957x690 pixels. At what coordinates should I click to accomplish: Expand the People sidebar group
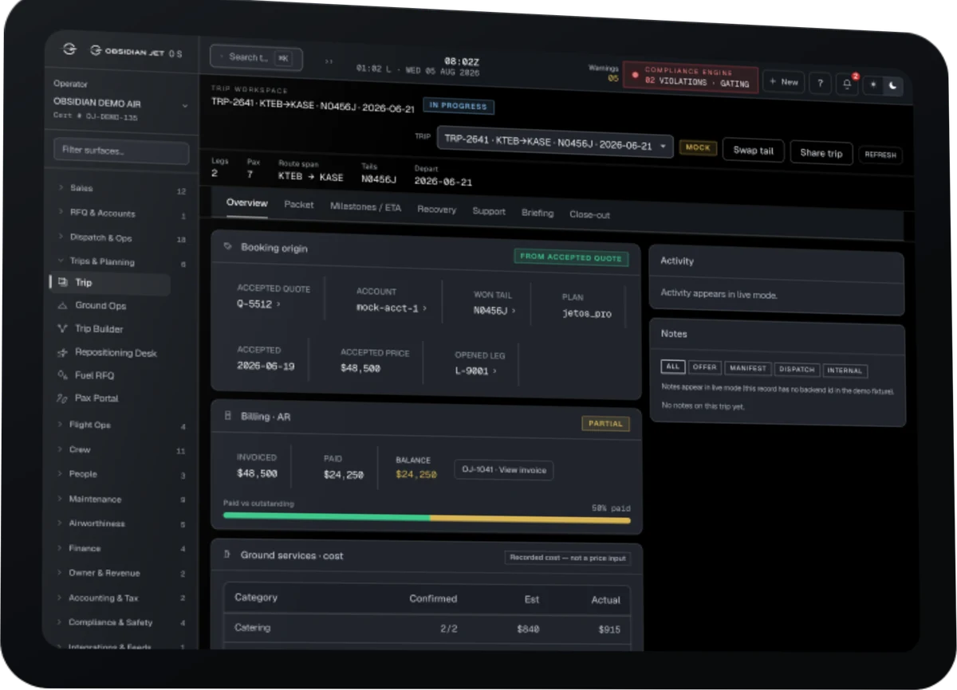click(121, 474)
